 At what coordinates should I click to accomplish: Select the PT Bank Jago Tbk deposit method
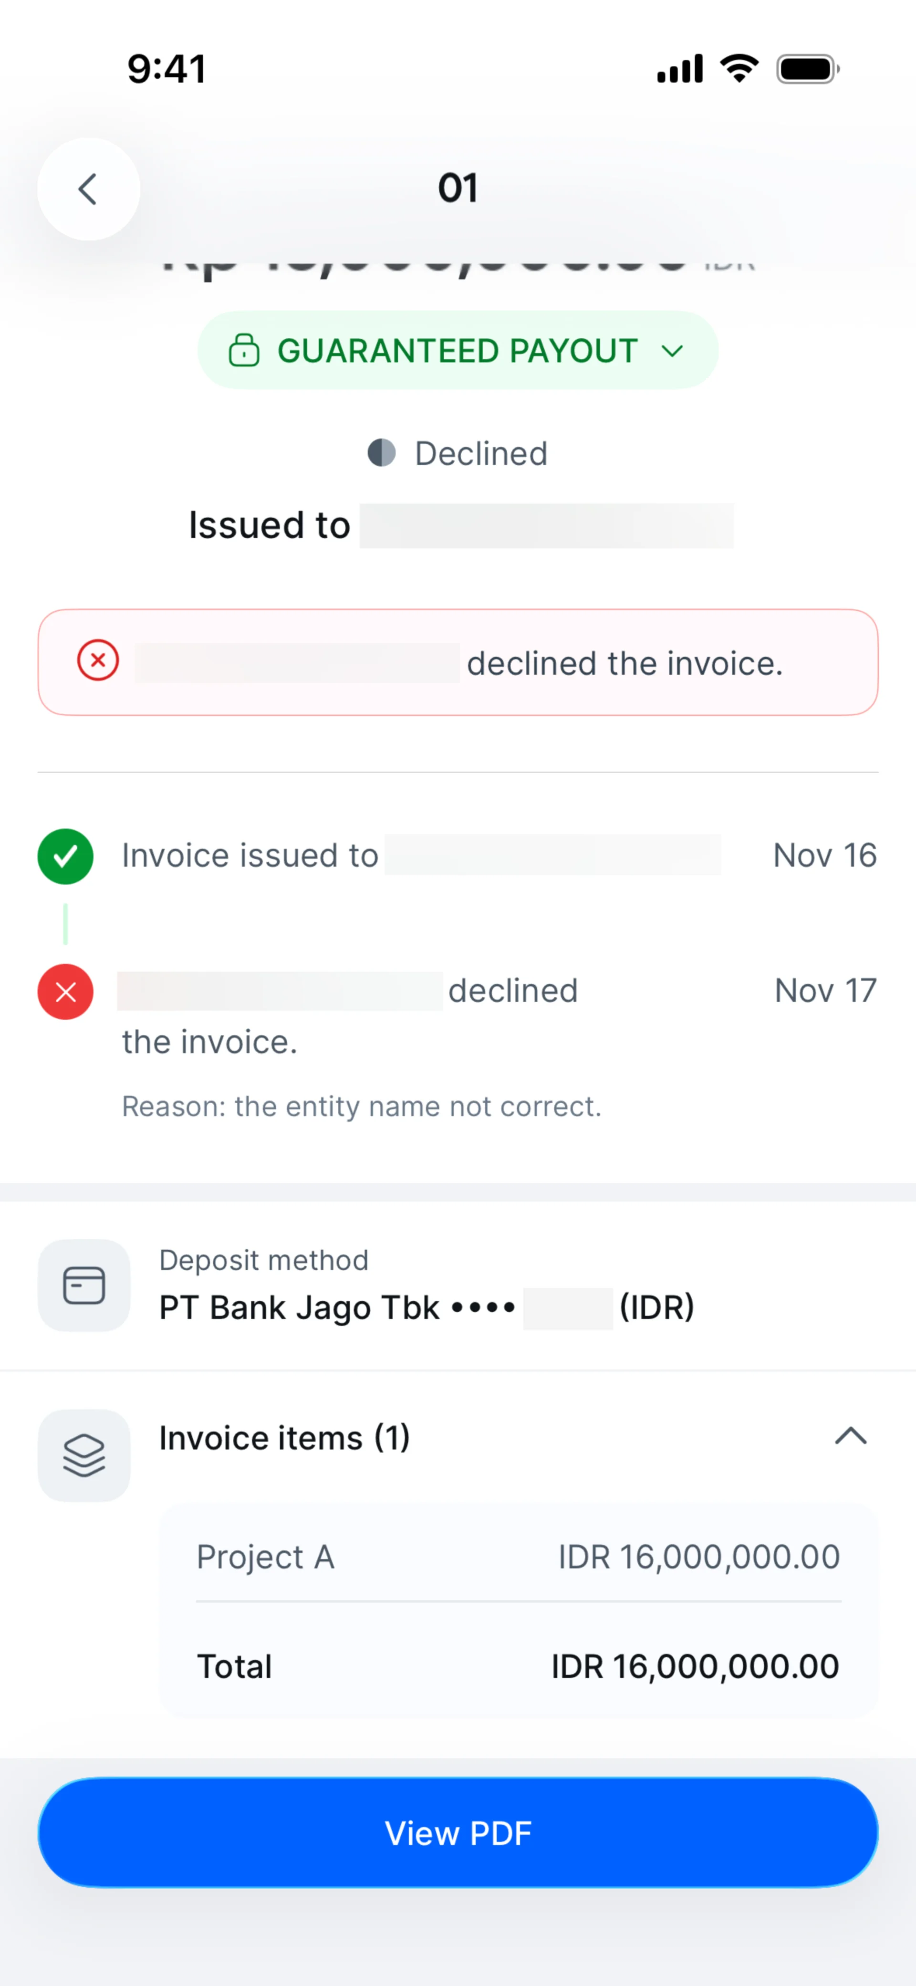pyautogui.click(x=427, y=1307)
